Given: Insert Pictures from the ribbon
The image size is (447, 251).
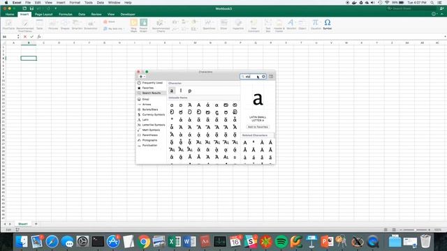Looking at the screenshot, I should click(53, 24).
